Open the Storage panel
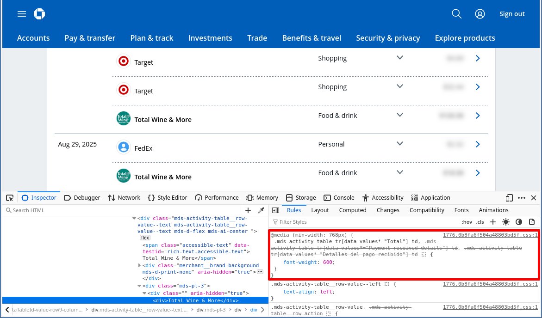The width and height of the screenshot is (542, 318). click(x=301, y=198)
